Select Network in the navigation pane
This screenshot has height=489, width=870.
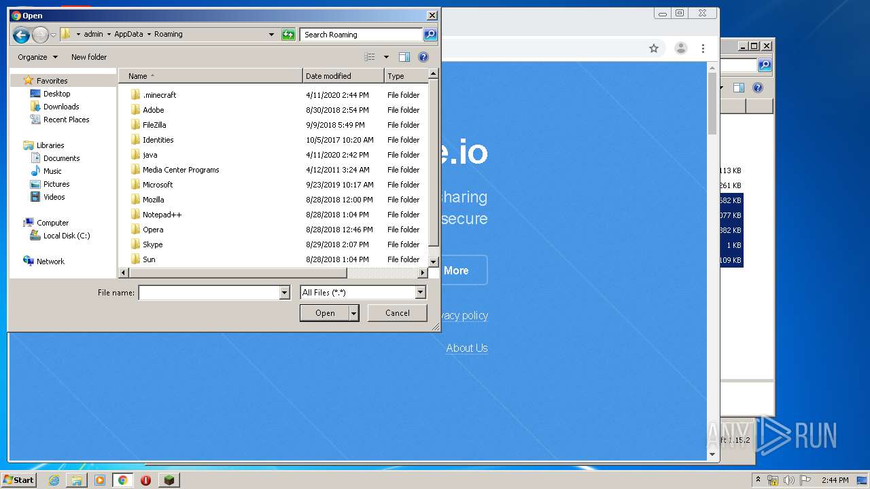point(50,261)
